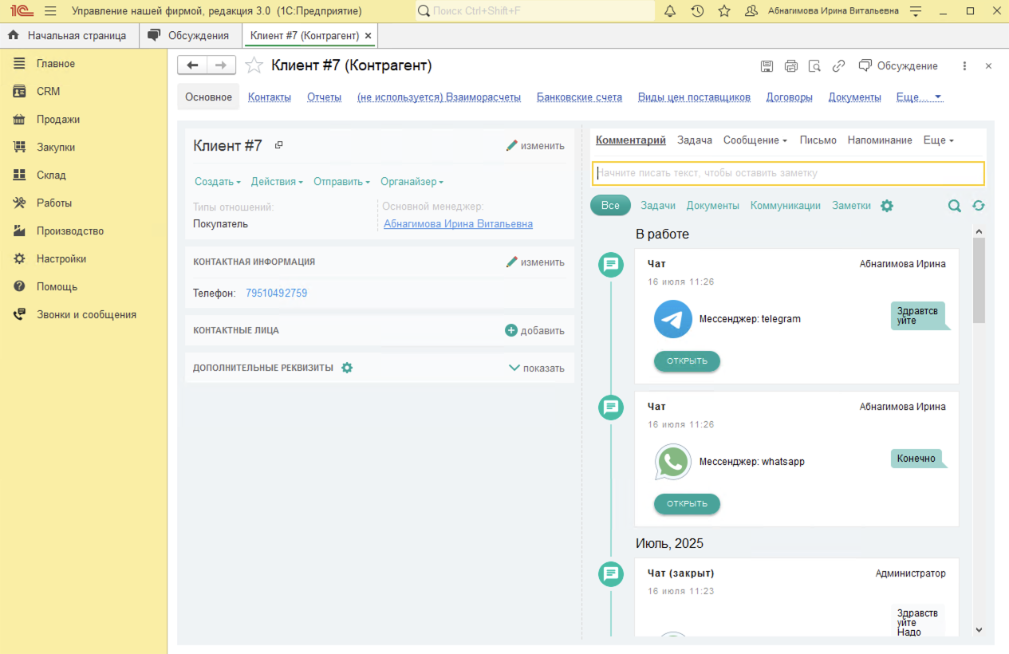Screen dimensions: 1009x654
Task: Show "Дополнительные реквизиты" section
Action: click(x=536, y=368)
